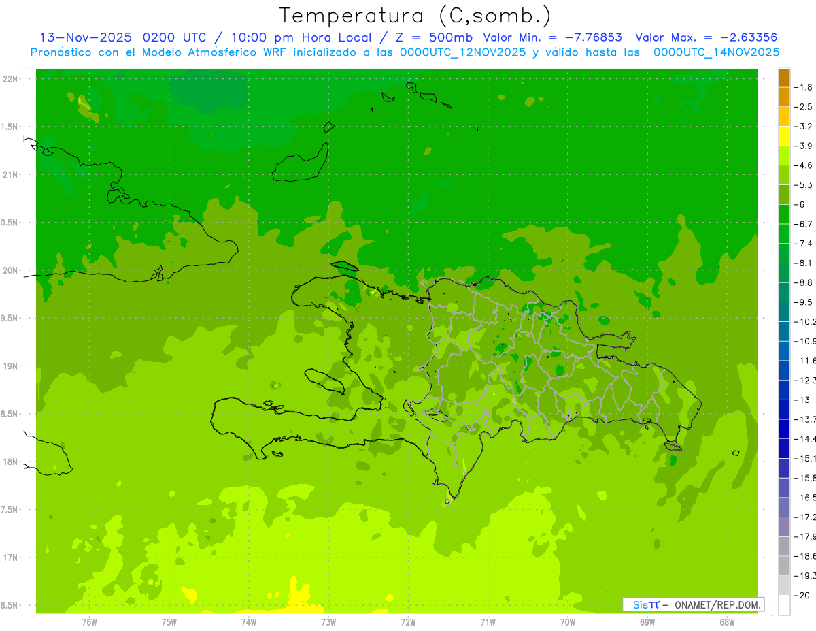Click the "17N" latitude label
This screenshot has height=631, width=816.
click(10, 557)
